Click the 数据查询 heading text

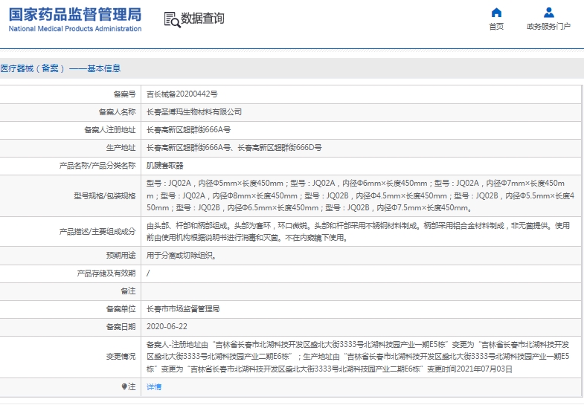(x=202, y=18)
